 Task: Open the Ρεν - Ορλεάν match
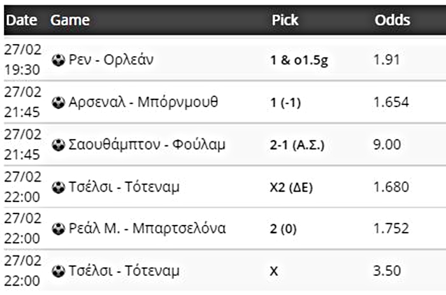coord(111,61)
